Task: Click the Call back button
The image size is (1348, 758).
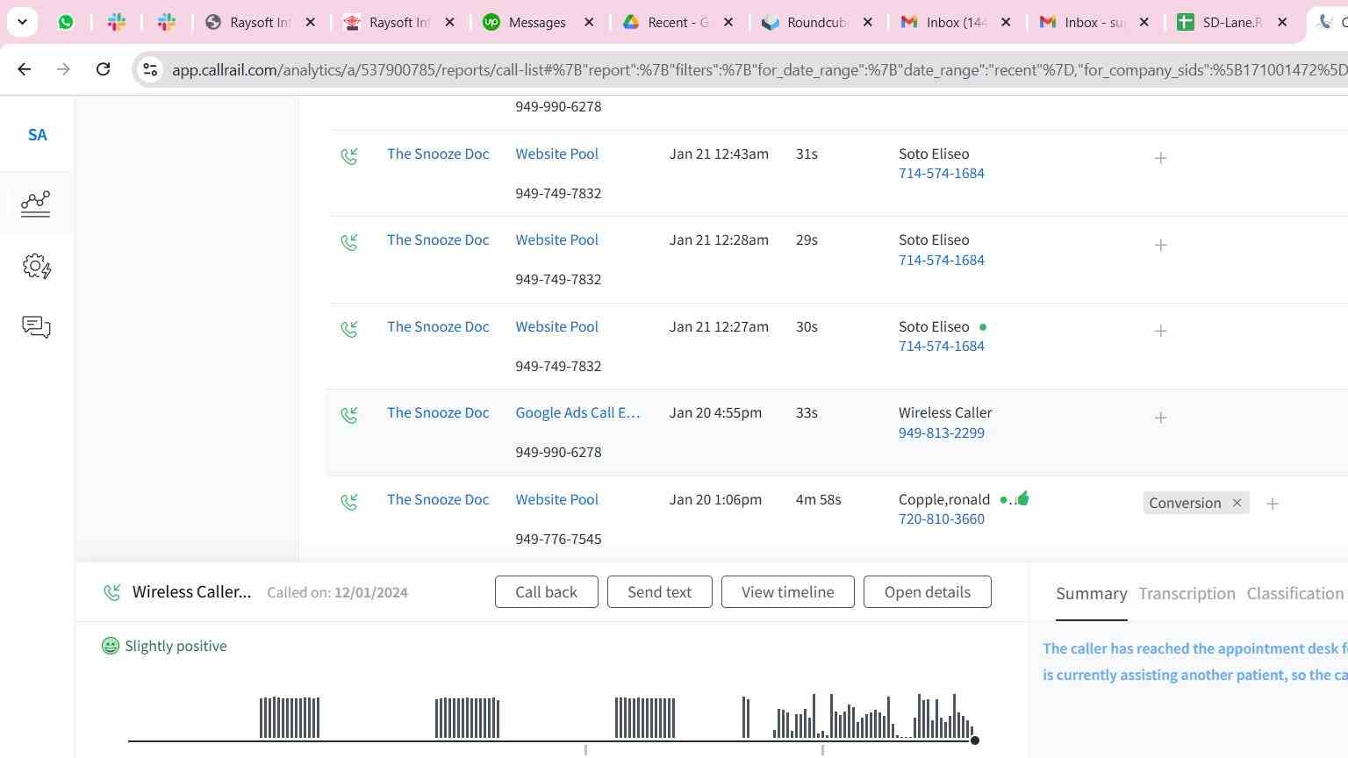Action: pyautogui.click(x=546, y=592)
